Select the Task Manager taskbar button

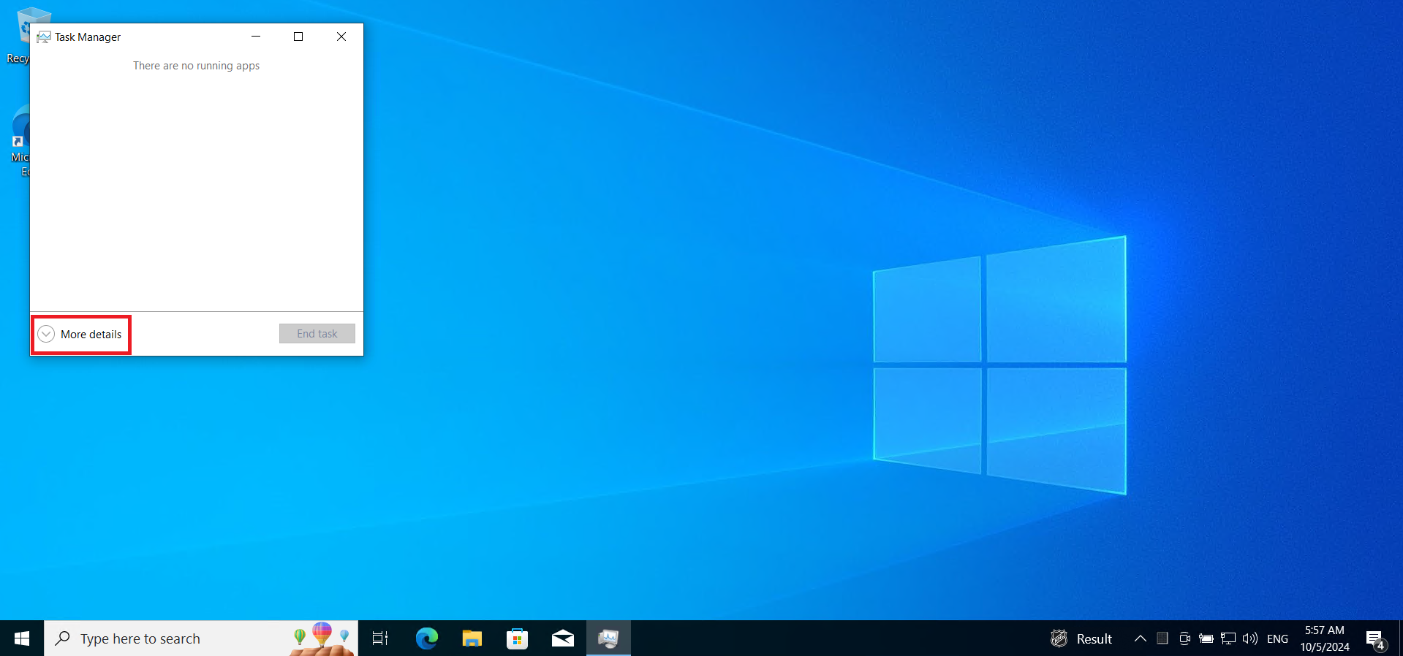[x=608, y=638]
